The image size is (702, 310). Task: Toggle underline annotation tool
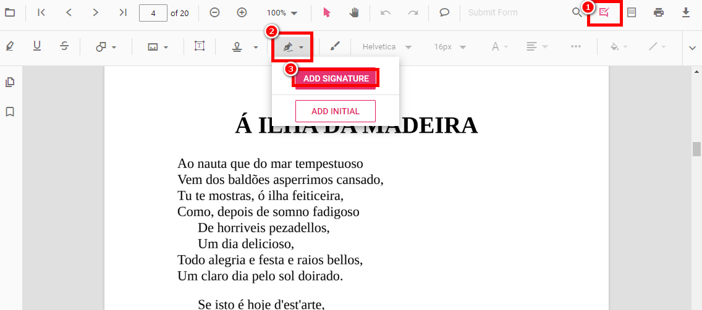[37, 46]
